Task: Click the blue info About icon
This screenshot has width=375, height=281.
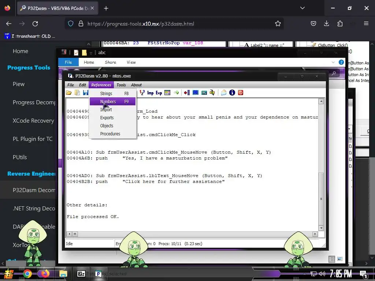Action: click(x=232, y=93)
